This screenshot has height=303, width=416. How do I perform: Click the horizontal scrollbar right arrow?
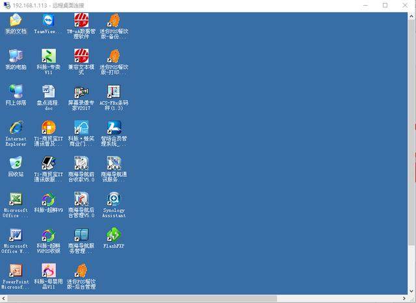click(404, 298)
